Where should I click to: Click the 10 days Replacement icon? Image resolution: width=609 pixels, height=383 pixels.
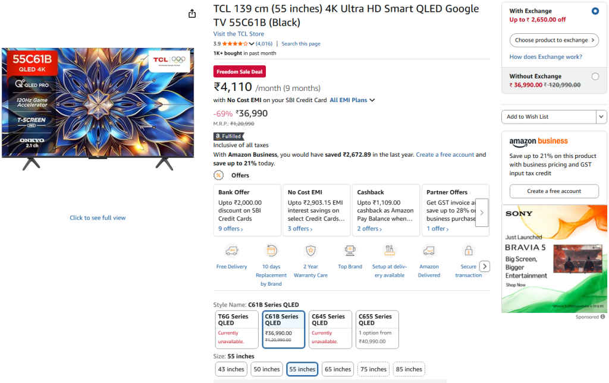(271, 251)
